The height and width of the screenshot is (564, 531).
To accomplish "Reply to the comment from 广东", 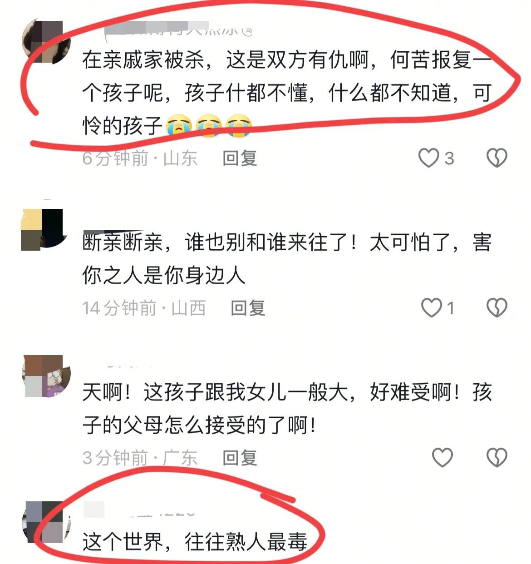I will (240, 458).
